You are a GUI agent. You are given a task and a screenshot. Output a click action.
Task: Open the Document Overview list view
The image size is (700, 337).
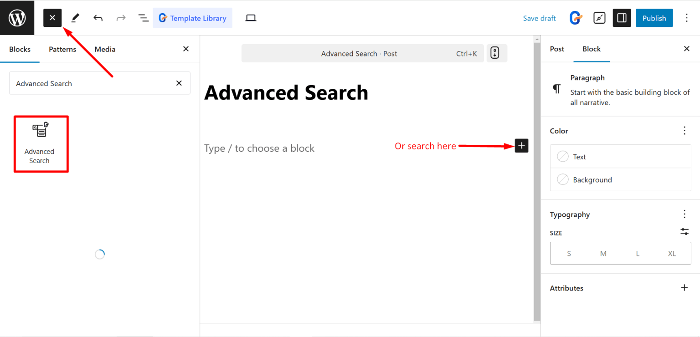click(x=143, y=18)
